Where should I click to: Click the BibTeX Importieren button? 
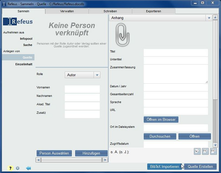click(164, 167)
